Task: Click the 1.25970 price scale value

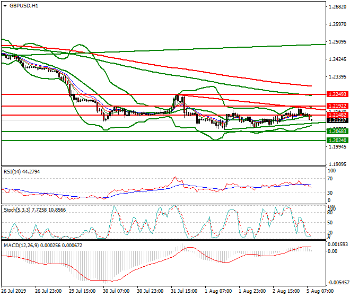Action: [x=338, y=24]
